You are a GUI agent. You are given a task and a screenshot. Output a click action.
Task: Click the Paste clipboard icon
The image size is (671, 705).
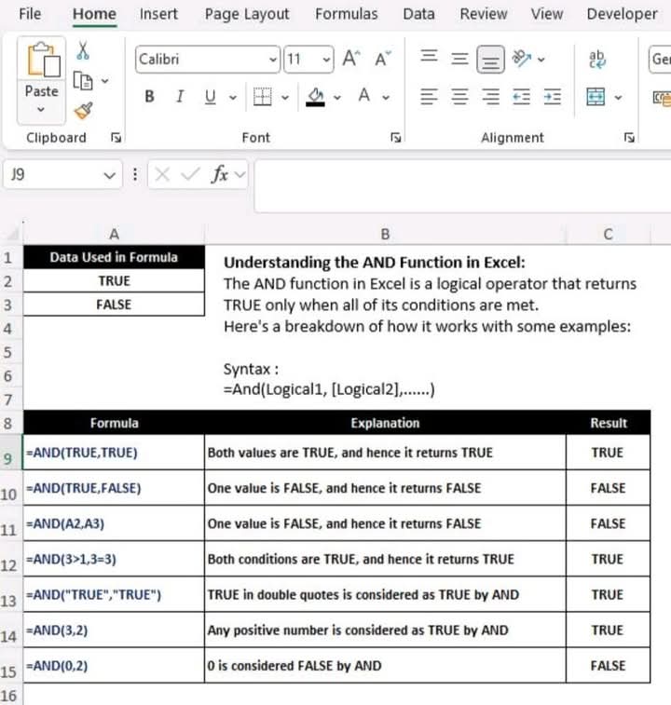point(42,60)
